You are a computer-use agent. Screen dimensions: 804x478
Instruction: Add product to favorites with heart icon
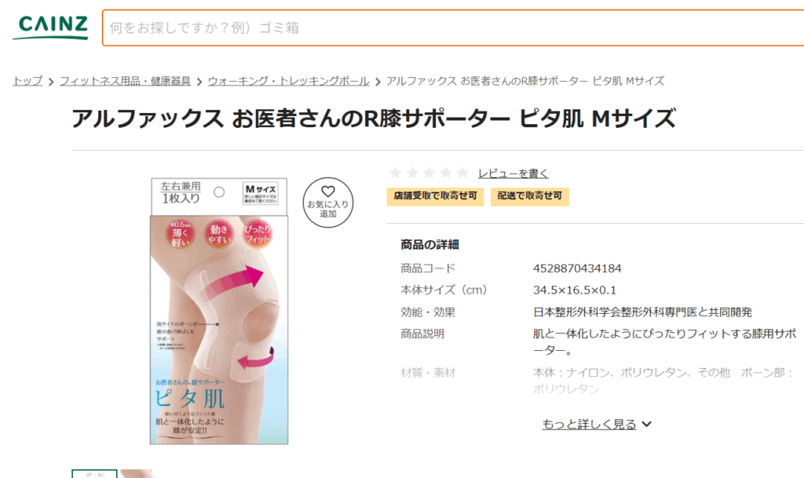327,203
